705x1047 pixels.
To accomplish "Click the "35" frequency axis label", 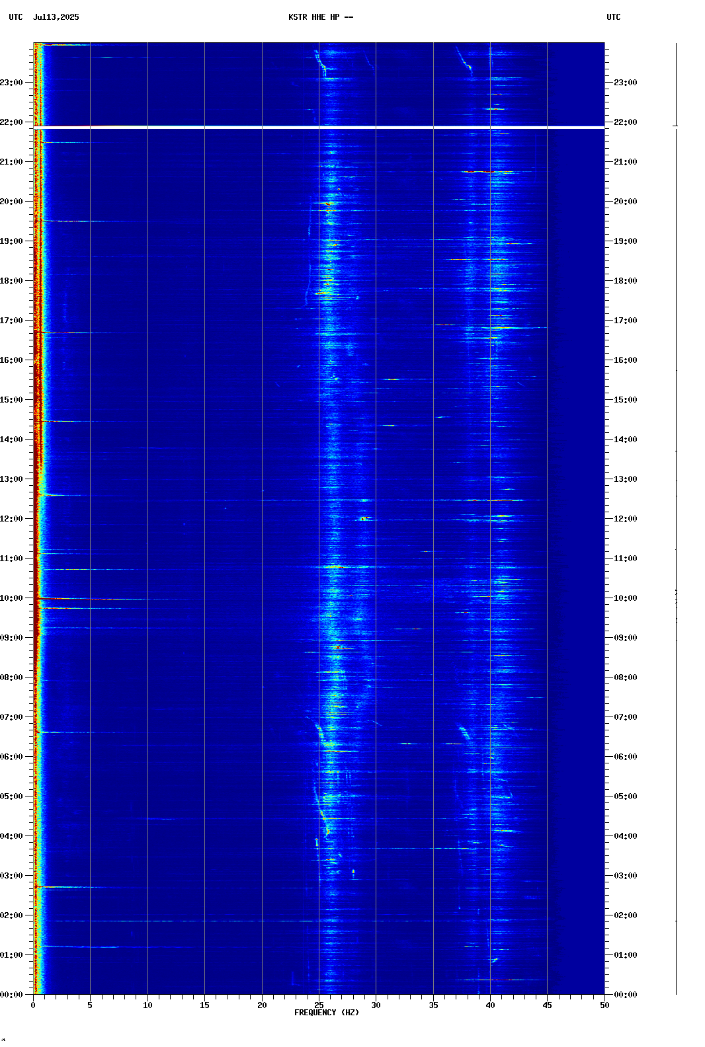I will 433,1005.
